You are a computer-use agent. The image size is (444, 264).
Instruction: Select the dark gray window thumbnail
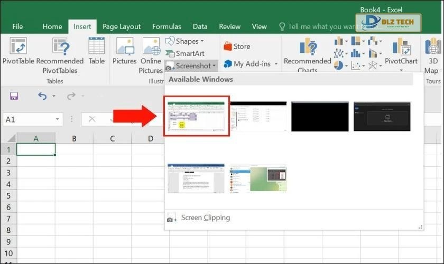(x=382, y=116)
